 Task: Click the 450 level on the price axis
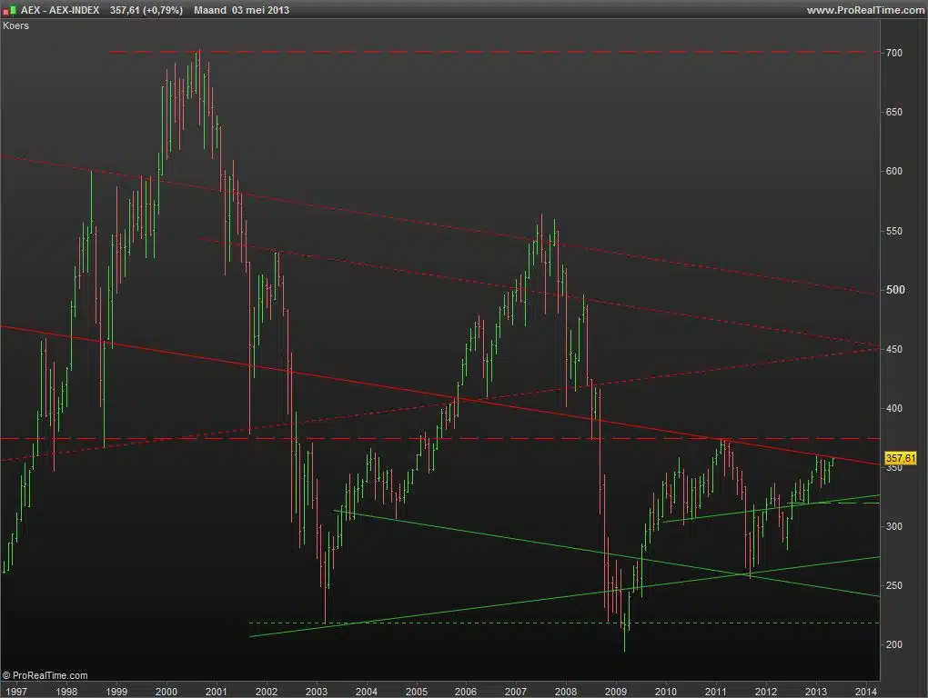tap(894, 349)
